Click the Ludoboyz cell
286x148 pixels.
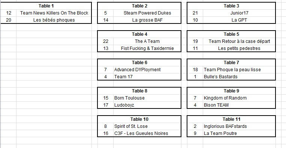point(147,105)
